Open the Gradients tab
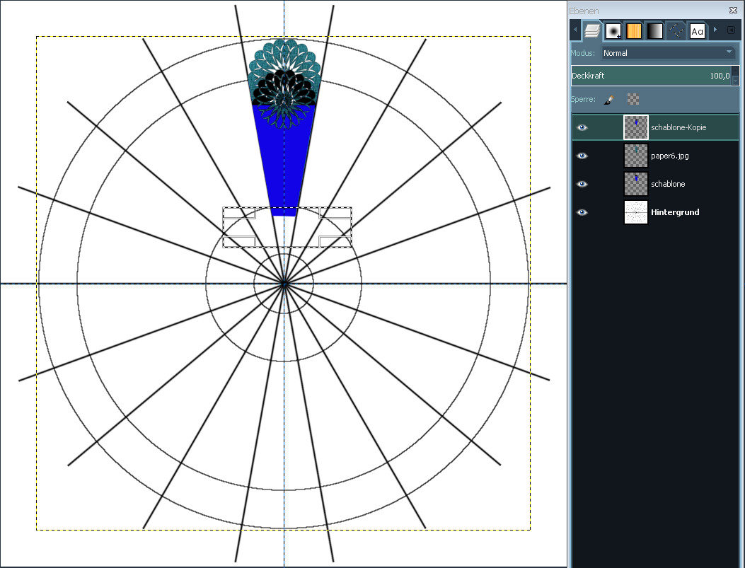The width and height of the screenshot is (745, 568). click(x=655, y=30)
